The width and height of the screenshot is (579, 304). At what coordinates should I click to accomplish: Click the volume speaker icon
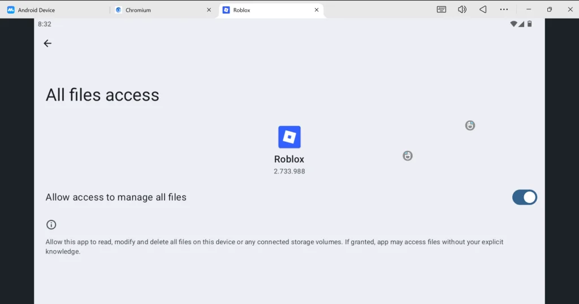(462, 10)
